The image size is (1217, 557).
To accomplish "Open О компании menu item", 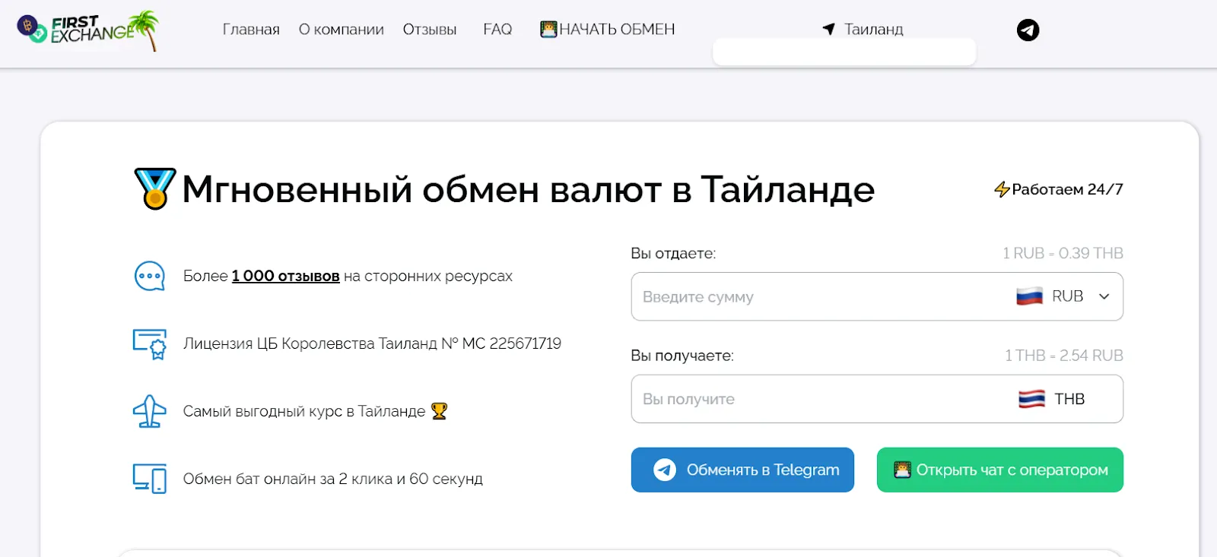I will tap(341, 30).
